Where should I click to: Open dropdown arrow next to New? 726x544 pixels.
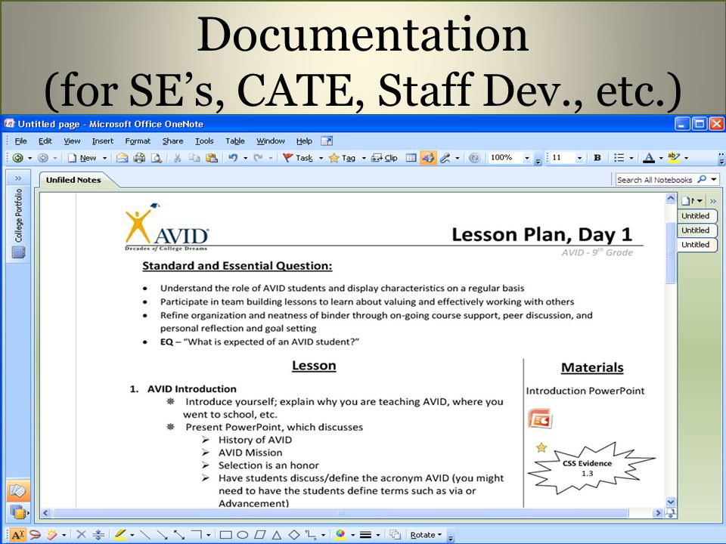(x=104, y=158)
